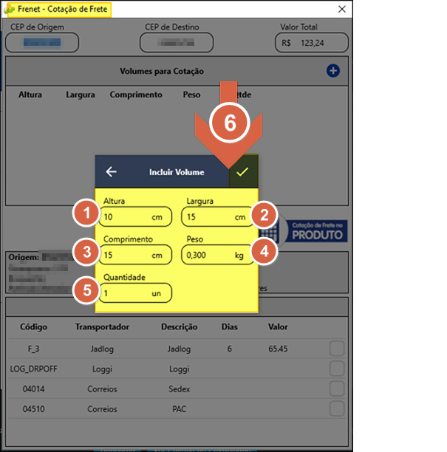Screen dimensions: 447x452
Task: Click the Comprimento column header in volumes table
Action: click(x=136, y=95)
